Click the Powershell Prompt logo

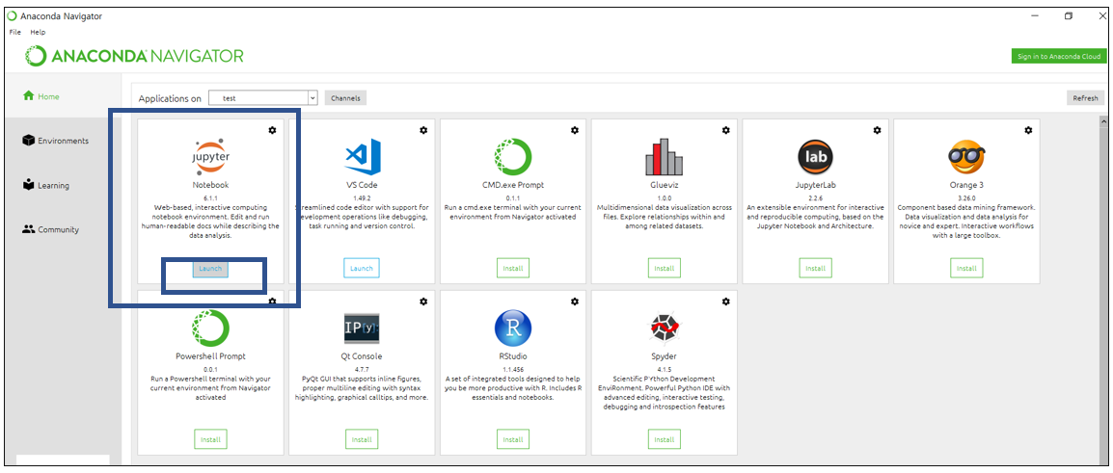211,328
